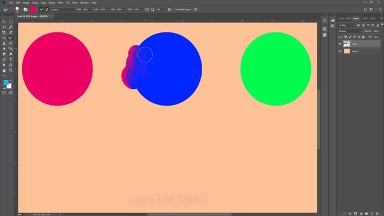Open current brush load pink swatch
The width and height of the screenshot is (384, 216).
point(33,10)
